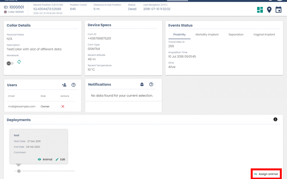287x179 pixels.
Task: Click the Assign animal button
Action: coord(266,174)
